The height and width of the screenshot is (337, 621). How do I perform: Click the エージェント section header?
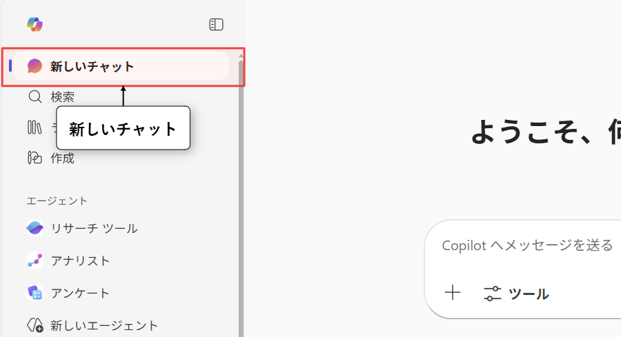tap(57, 201)
